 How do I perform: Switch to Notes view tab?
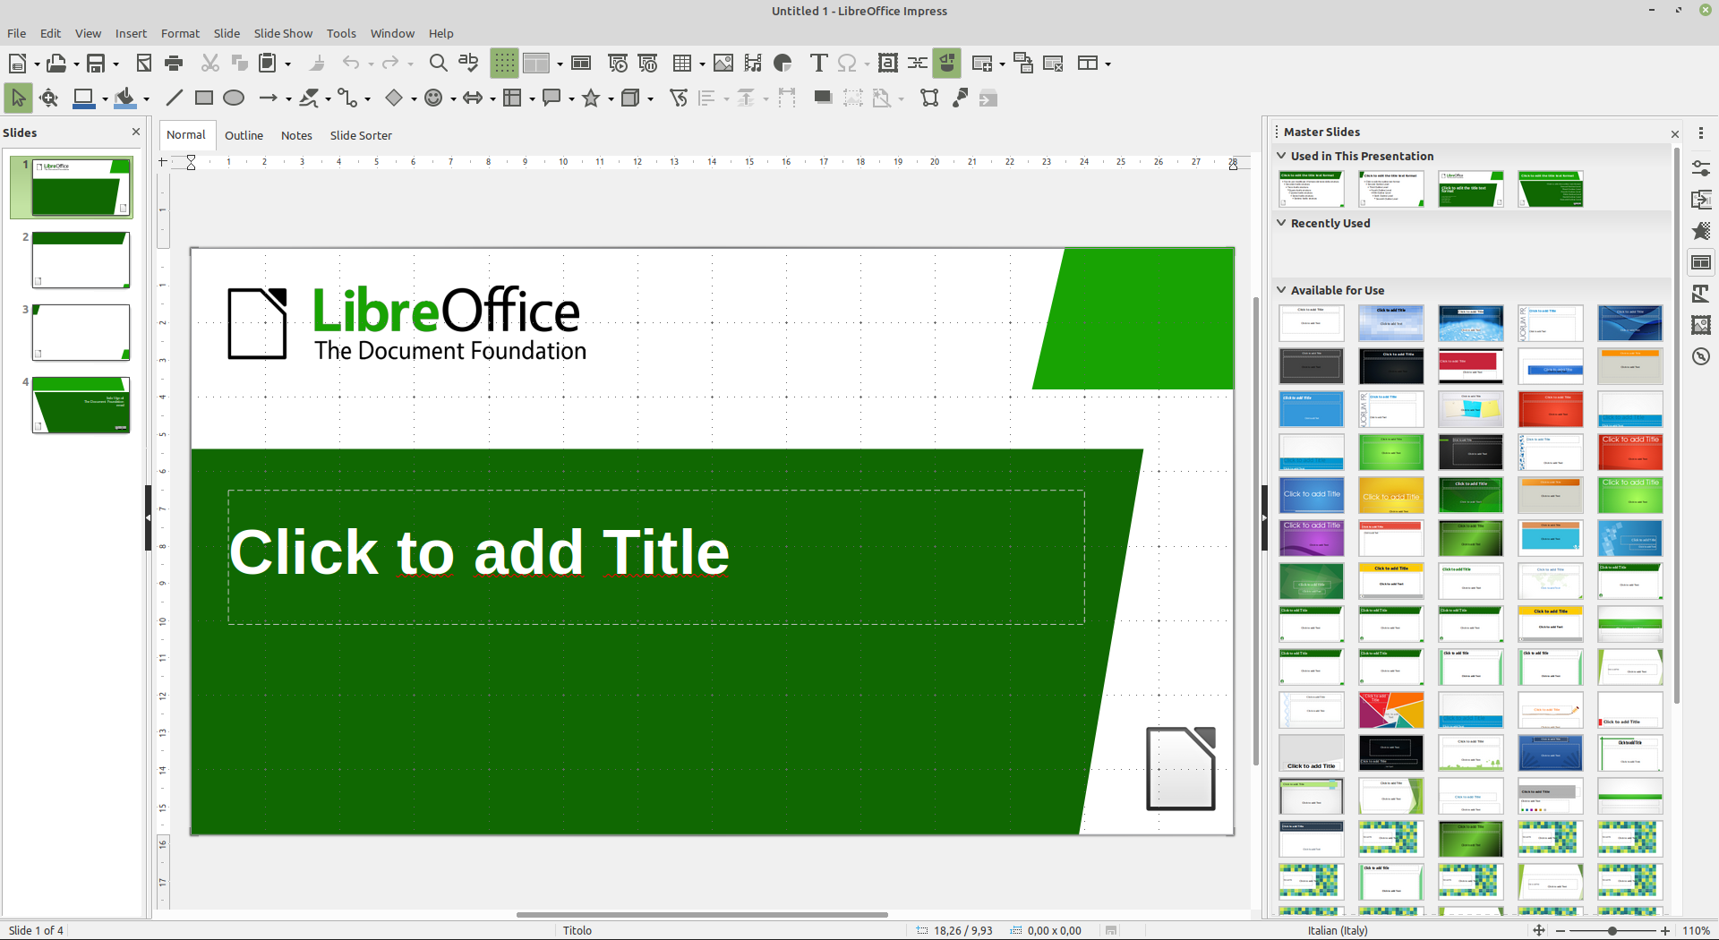pos(296,135)
